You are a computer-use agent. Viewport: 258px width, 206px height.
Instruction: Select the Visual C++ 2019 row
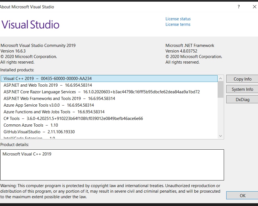109,79
